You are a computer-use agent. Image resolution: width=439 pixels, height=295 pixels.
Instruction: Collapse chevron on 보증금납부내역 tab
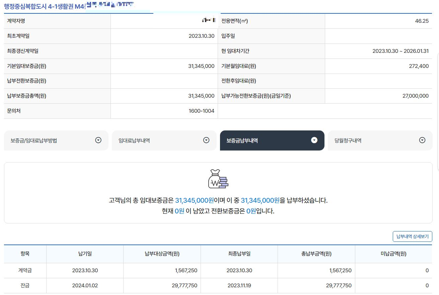tap(314, 140)
